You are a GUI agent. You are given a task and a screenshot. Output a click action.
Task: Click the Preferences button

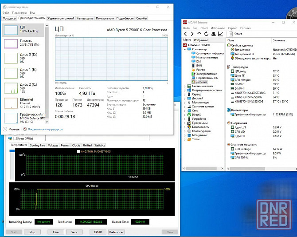tap(116, 232)
